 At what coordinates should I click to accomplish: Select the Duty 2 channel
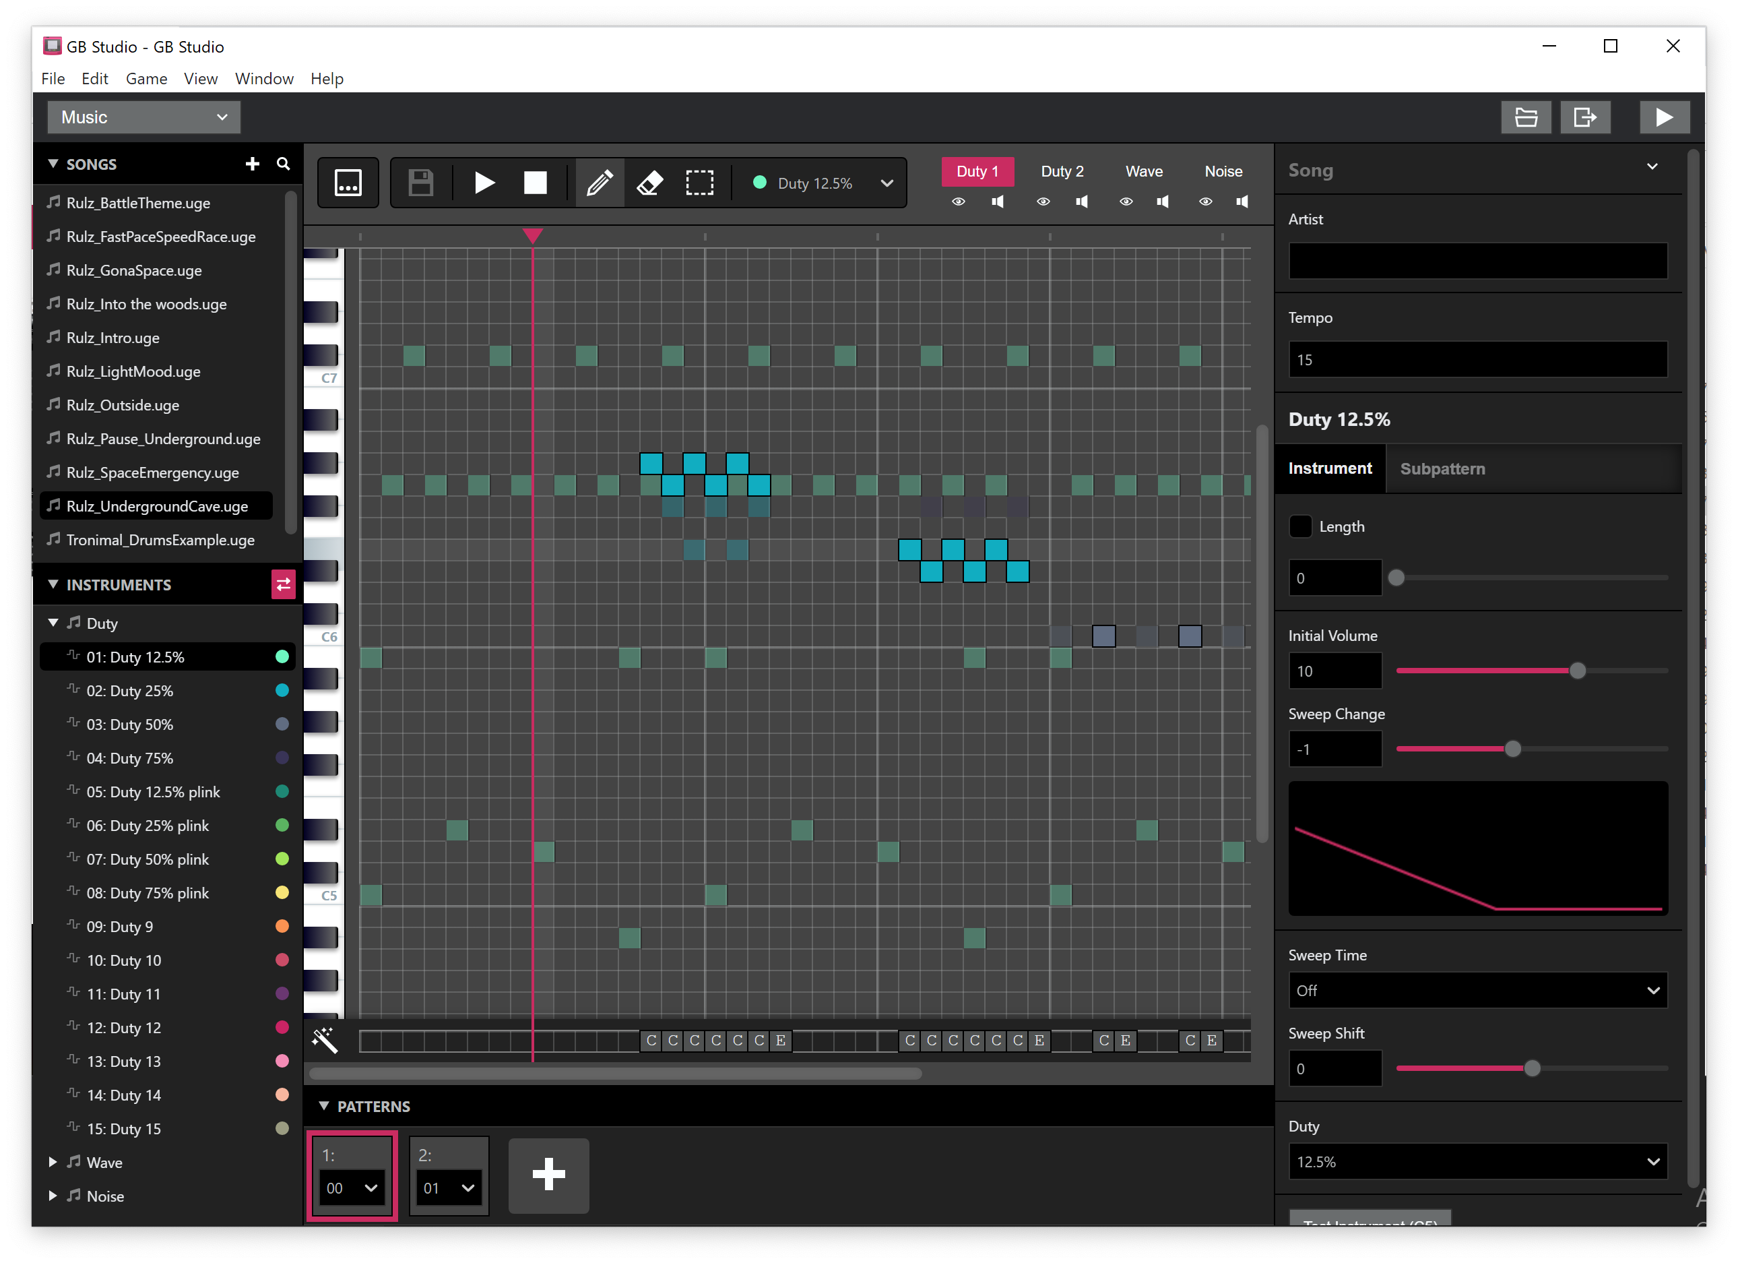coord(1062,171)
